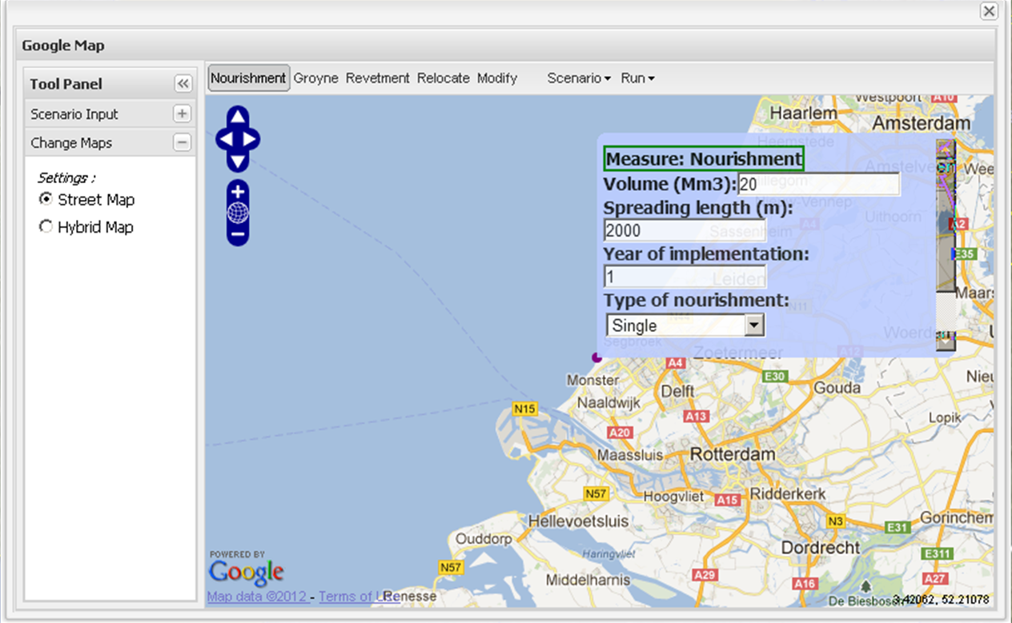This screenshot has width=1012, height=623.
Task: Click the Hoogvliet label on the map
Action: click(673, 496)
